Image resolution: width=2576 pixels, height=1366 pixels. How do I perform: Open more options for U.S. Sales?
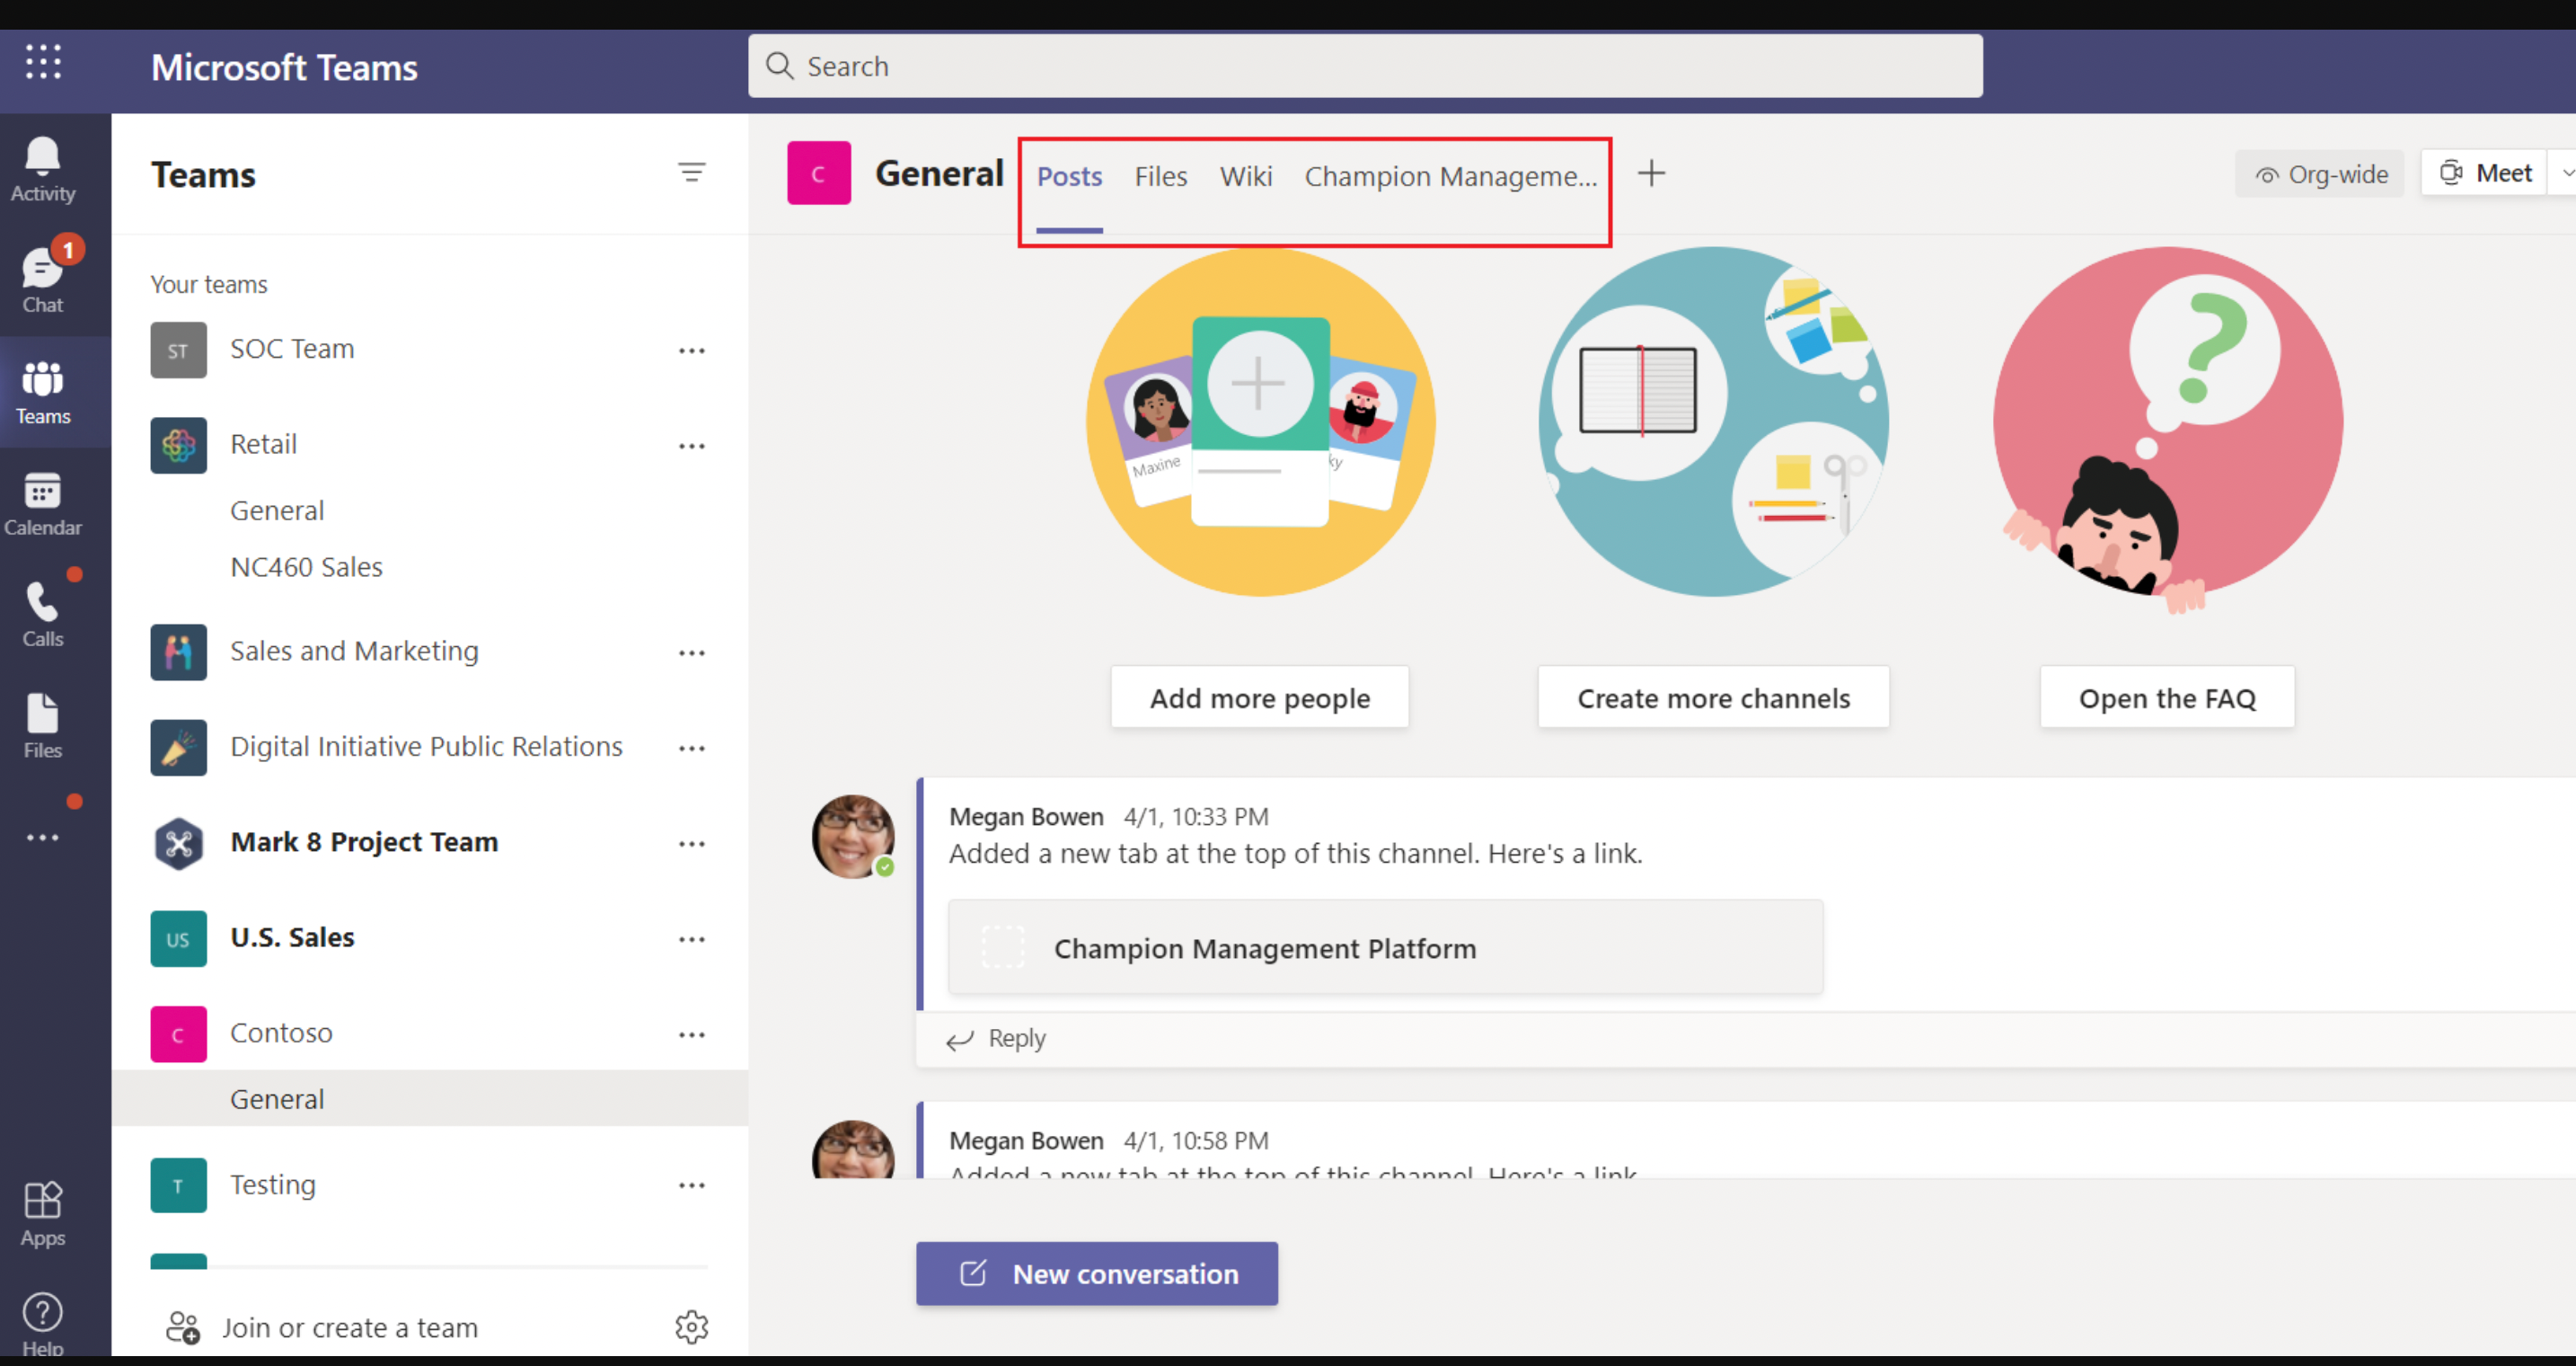692,939
